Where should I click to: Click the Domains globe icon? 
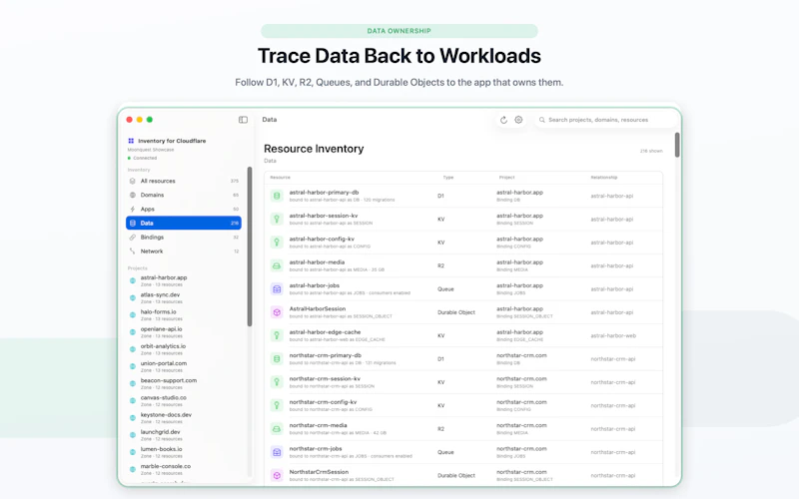(x=133, y=195)
